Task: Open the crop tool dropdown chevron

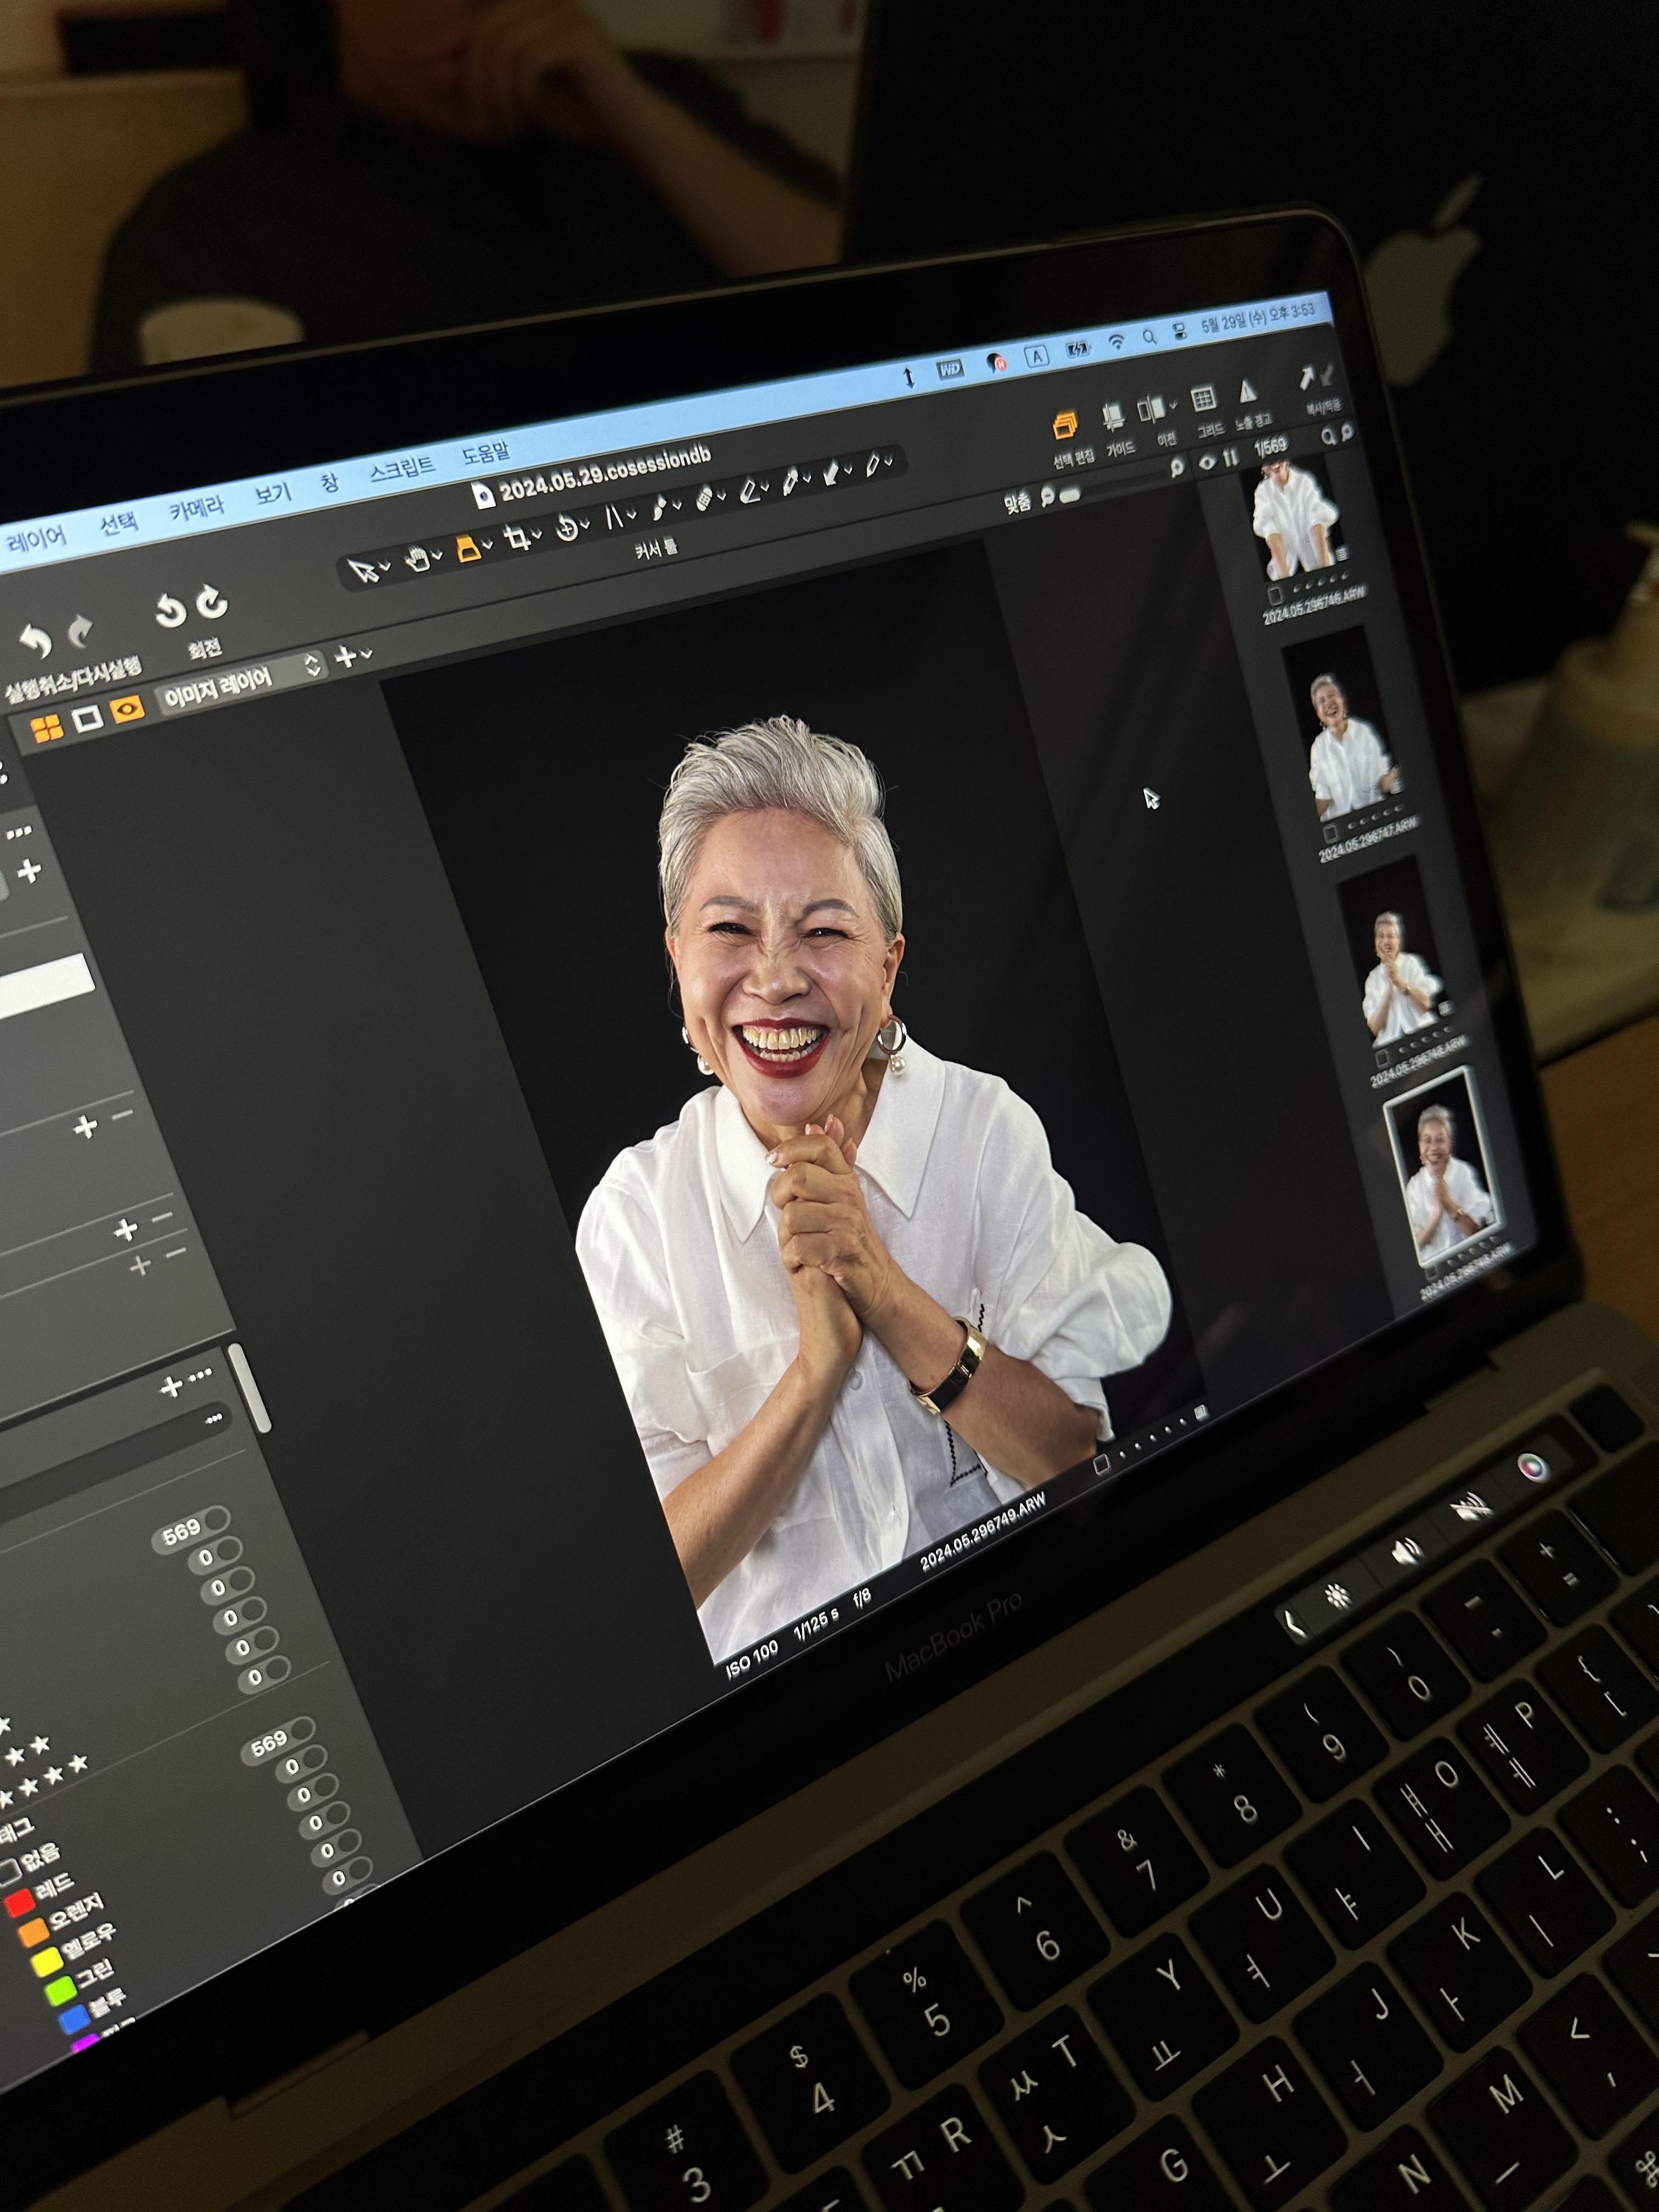Action: point(537,535)
